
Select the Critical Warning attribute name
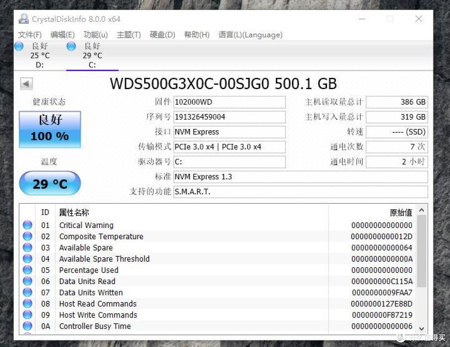pos(86,225)
